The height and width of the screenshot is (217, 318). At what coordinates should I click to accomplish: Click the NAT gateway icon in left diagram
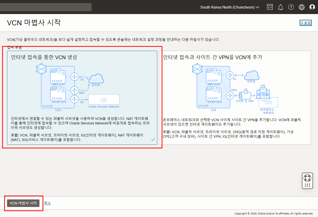pyautogui.click(x=75, y=90)
